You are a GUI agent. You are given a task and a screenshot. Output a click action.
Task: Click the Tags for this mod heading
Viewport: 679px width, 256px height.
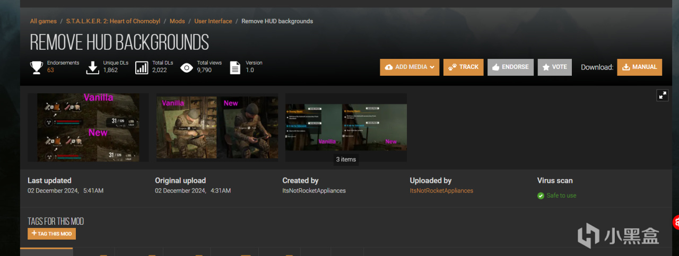click(56, 222)
